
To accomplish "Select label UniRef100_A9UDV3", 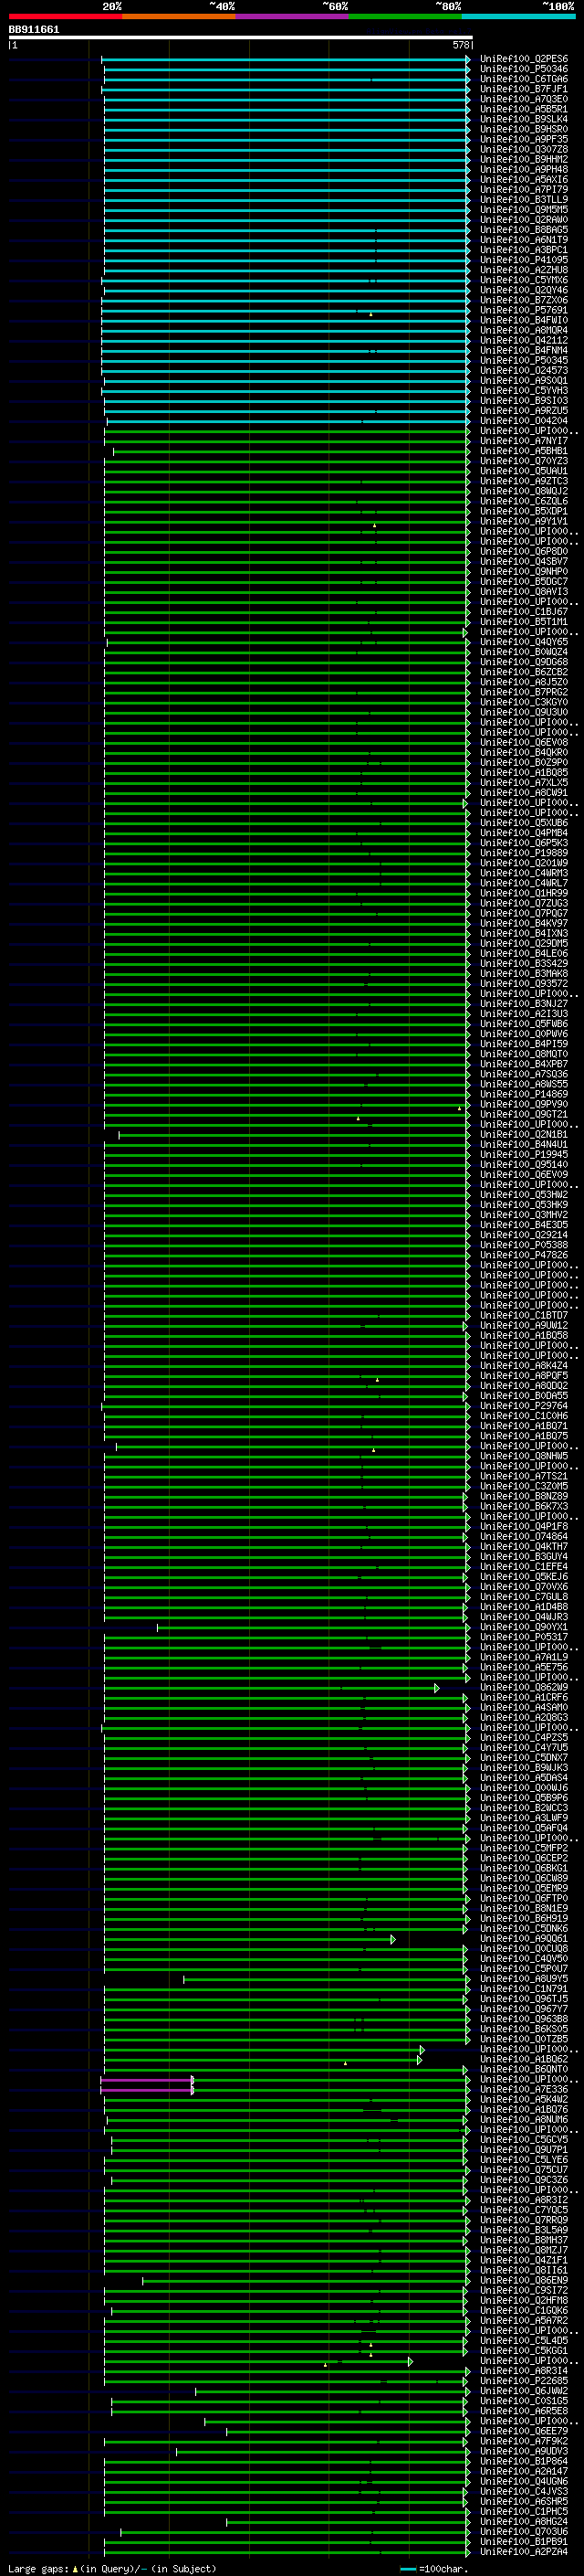I will tap(524, 2451).
